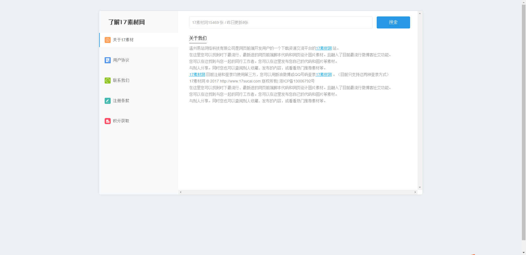Click the blue document icon for 用户协议
Image resolution: width=526 pixels, height=255 pixels.
coord(108,60)
